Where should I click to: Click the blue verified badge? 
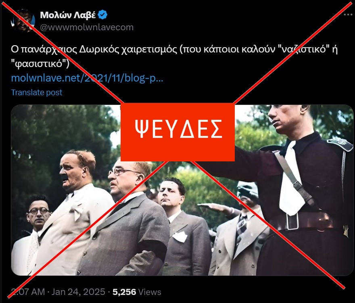103,15
